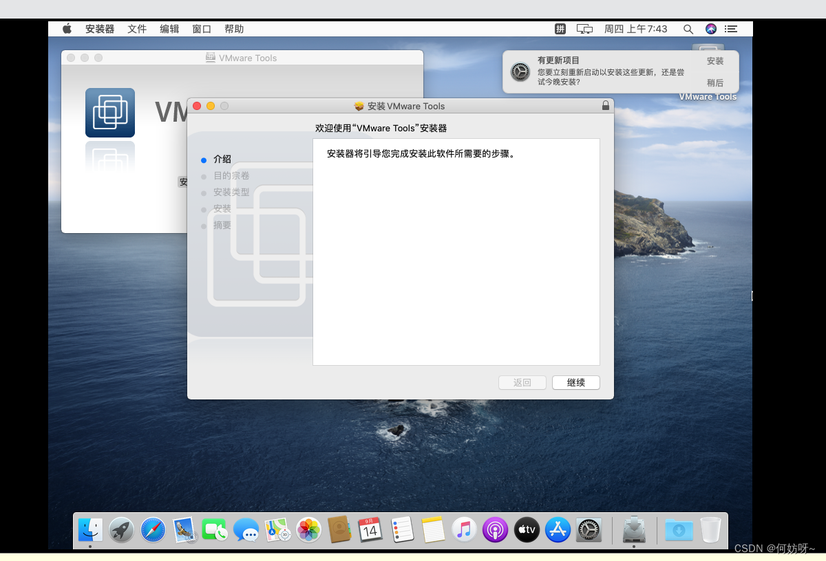Open the Music app in Dock

[465, 530]
